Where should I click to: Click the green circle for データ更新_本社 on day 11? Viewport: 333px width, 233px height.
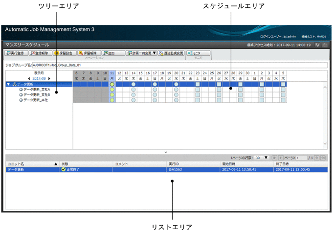(x=112, y=100)
